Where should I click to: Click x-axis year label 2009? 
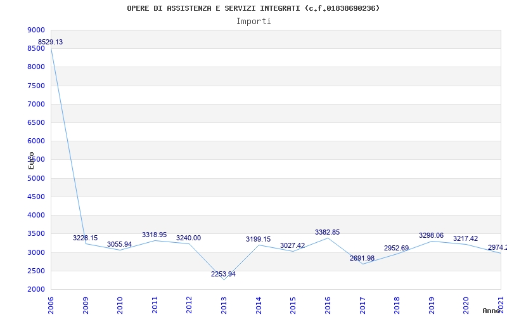coord(86,306)
